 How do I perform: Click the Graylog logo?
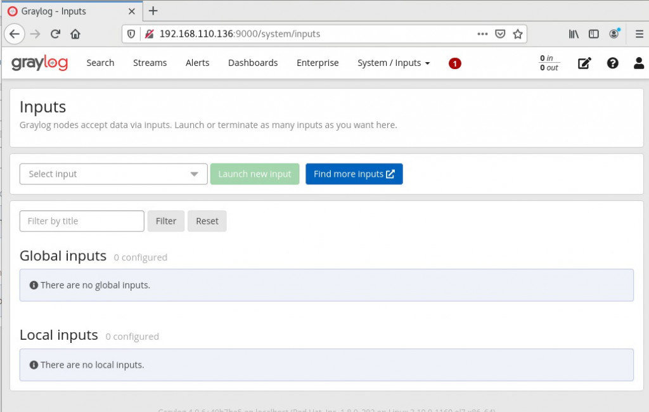click(x=40, y=63)
